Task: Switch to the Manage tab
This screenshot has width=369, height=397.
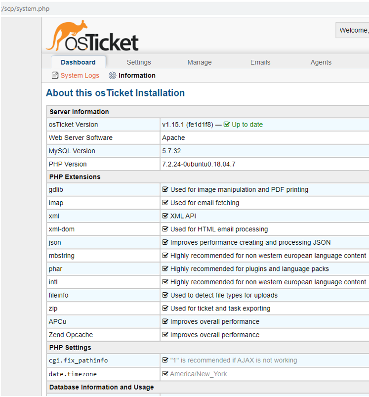Action: tap(200, 62)
